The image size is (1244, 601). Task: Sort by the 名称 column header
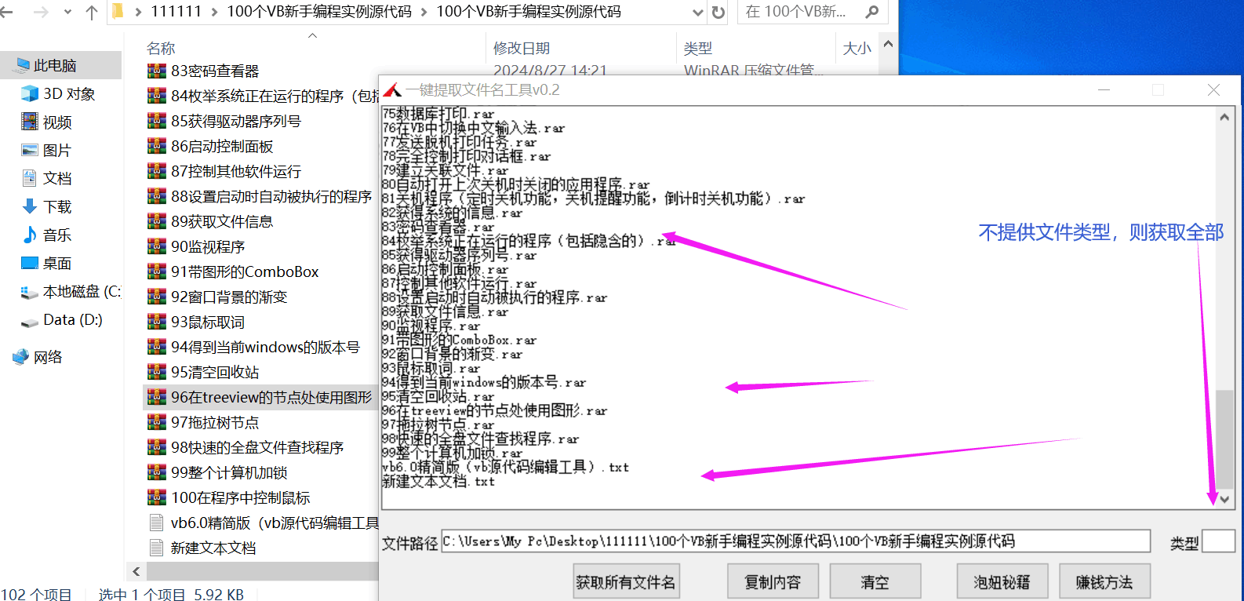(x=161, y=48)
